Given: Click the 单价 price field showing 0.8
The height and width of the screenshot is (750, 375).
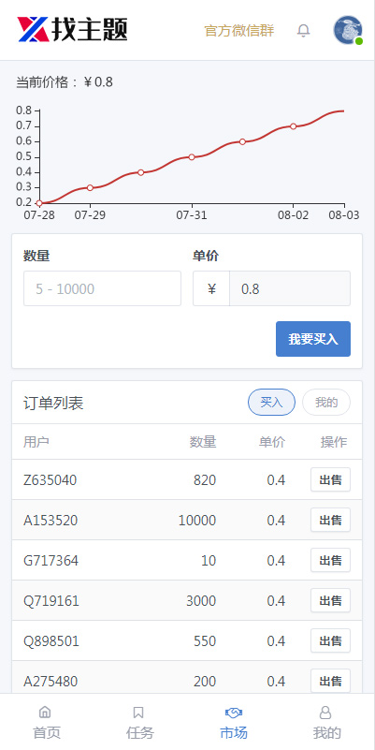Looking at the screenshot, I should click(290, 288).
